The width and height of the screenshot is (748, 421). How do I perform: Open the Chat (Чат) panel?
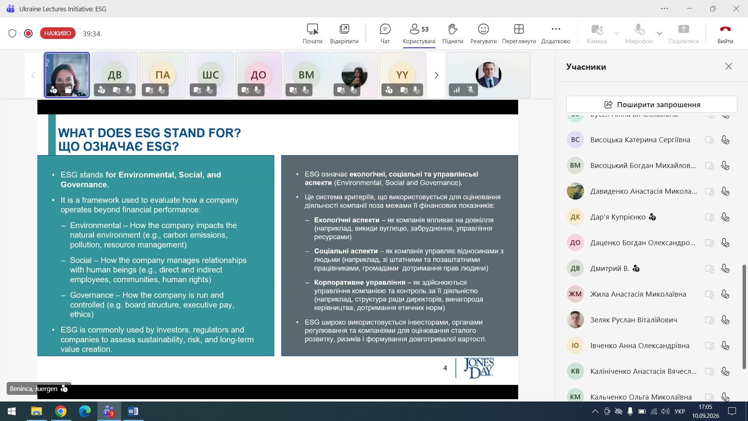click(x=385, y=34)
